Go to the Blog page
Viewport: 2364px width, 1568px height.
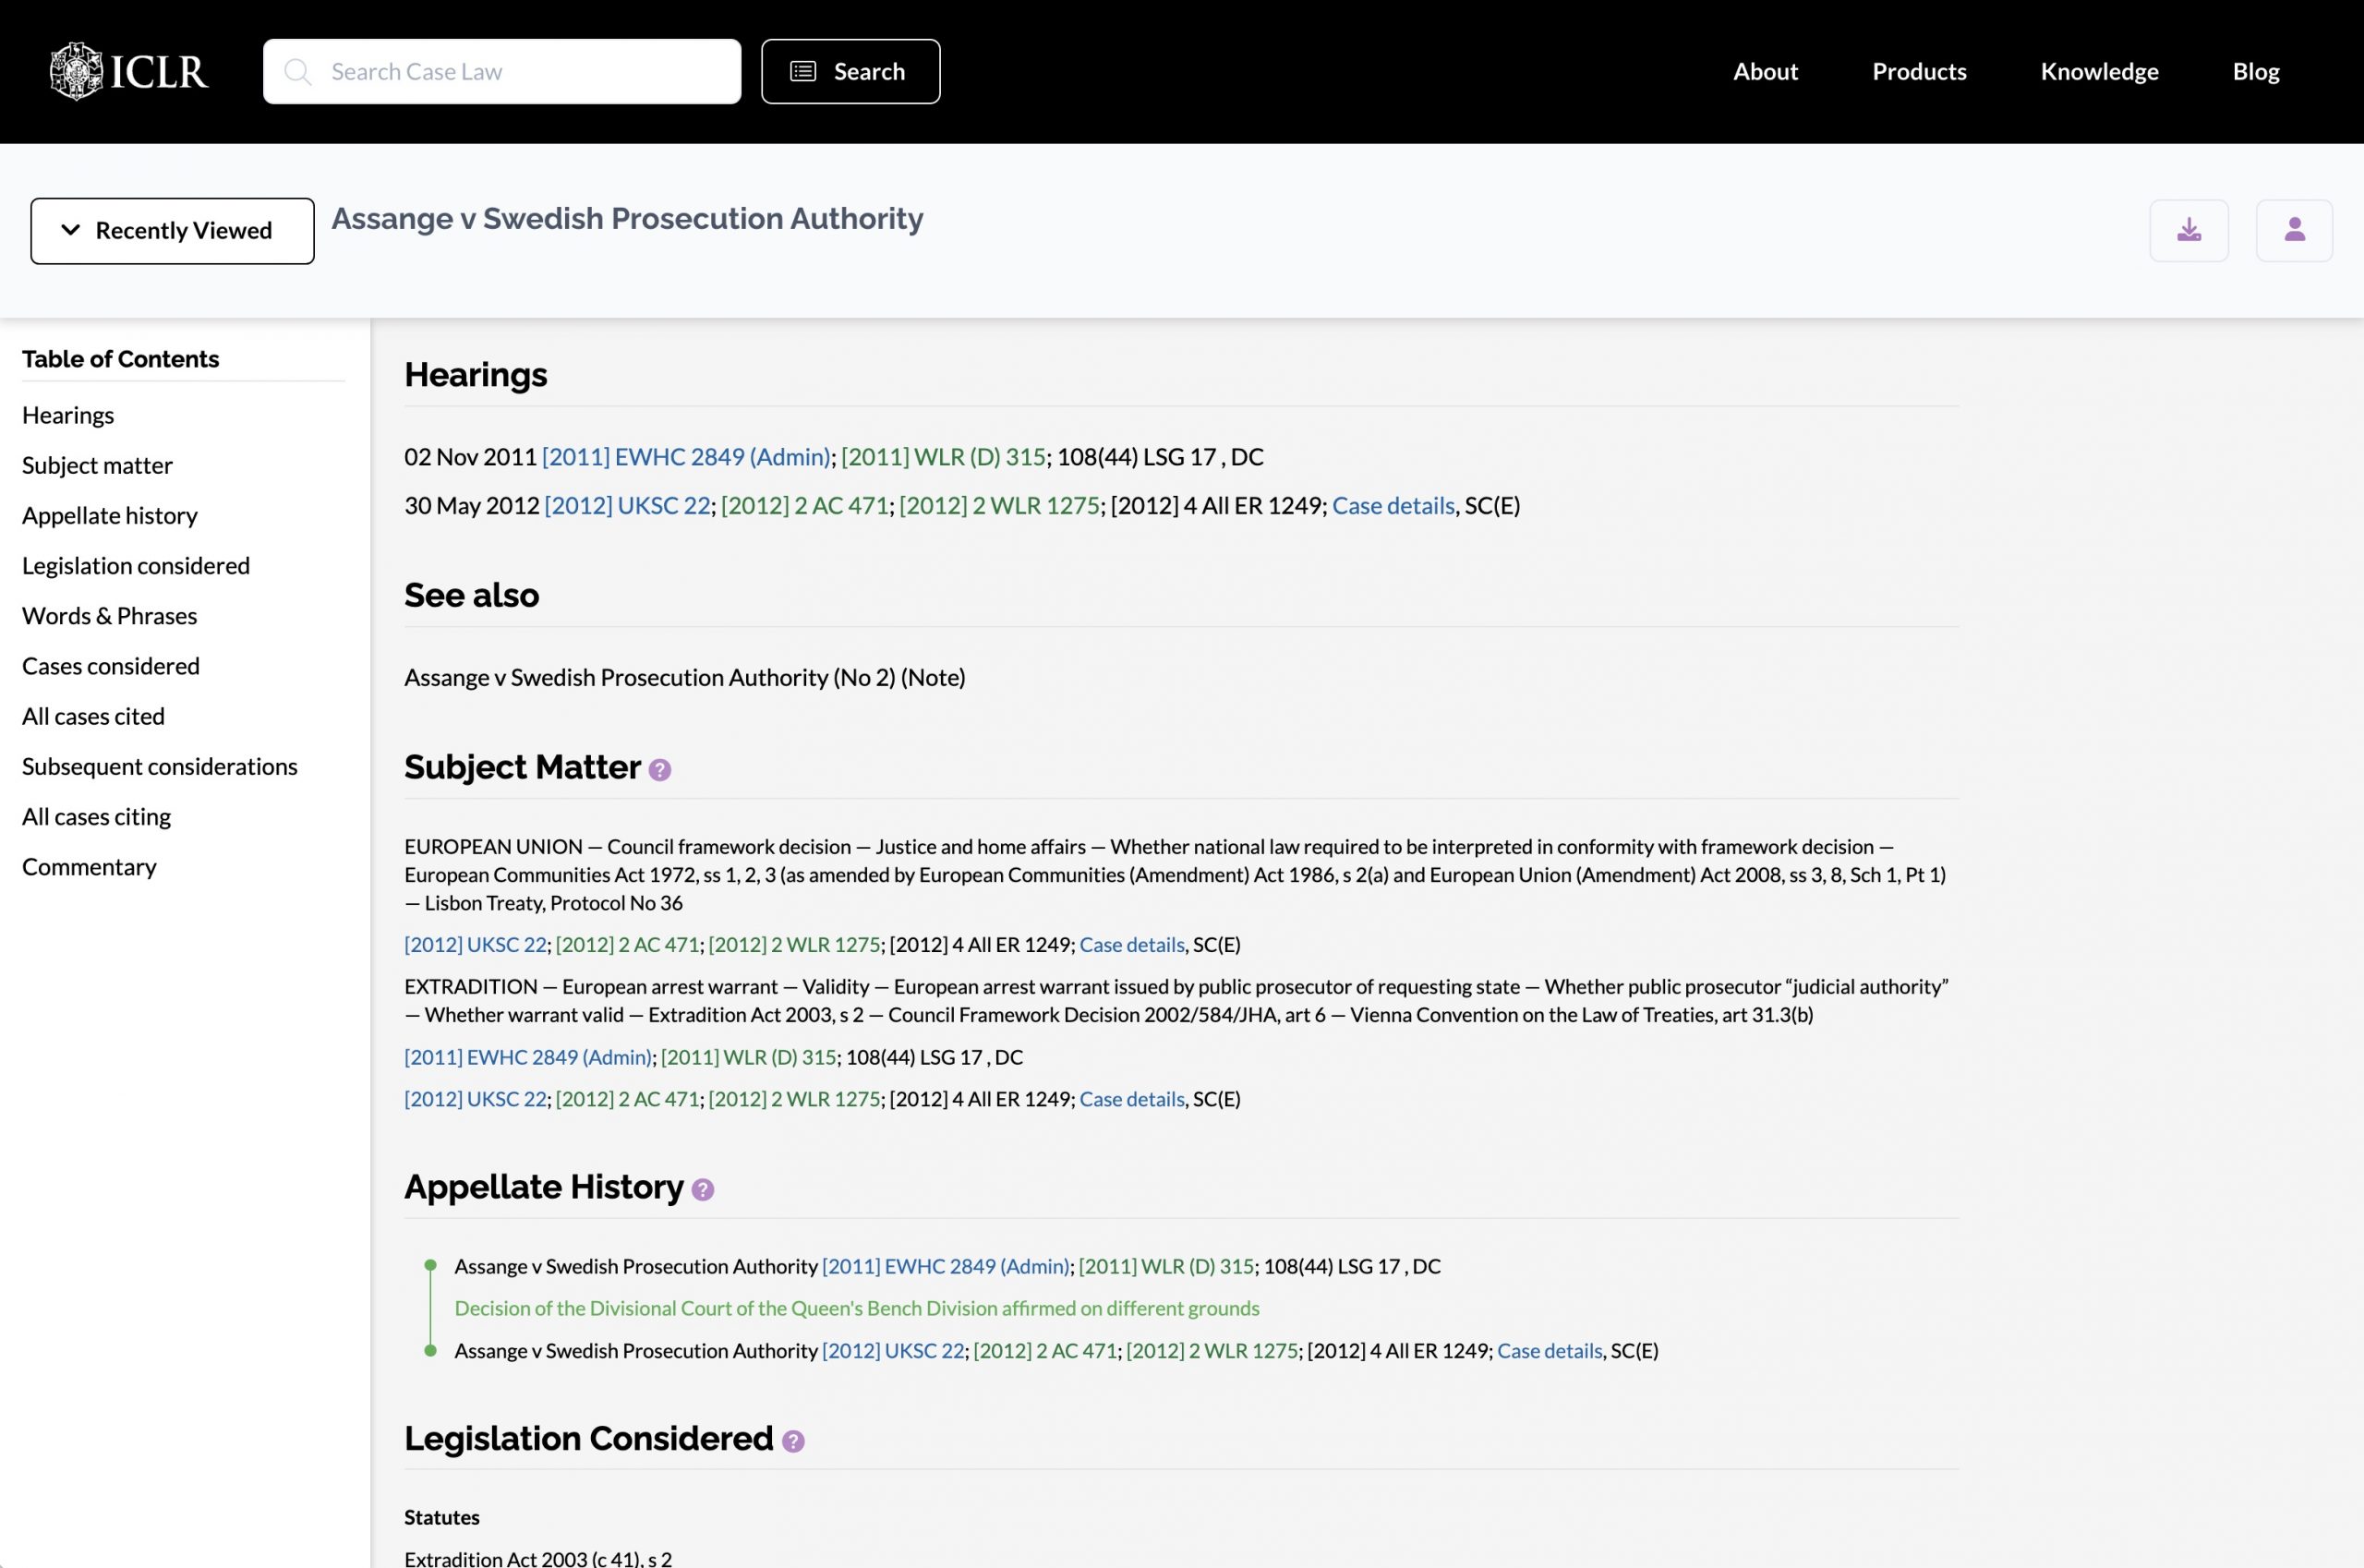click(x=2255, y=72)
